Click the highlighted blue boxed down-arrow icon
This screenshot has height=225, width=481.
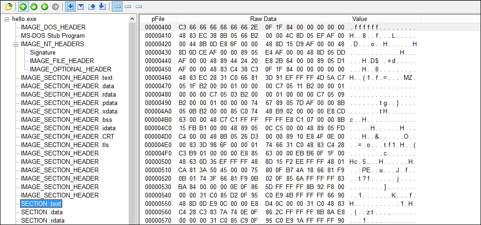pyautogui.click(x=70, y=7)
